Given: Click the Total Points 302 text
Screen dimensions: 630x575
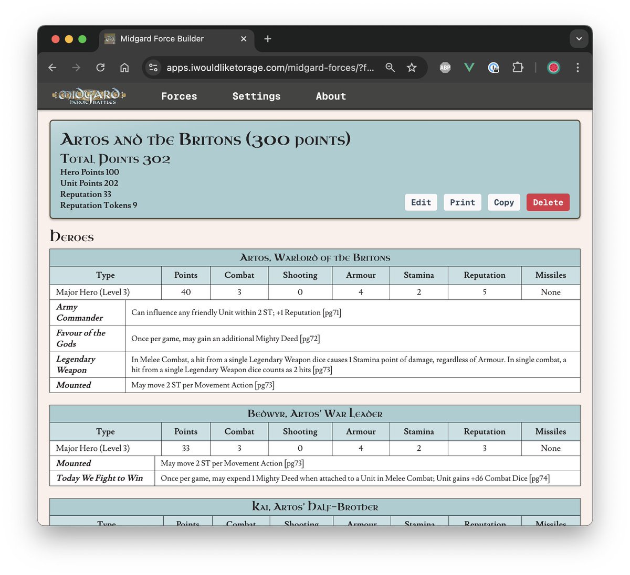Looking at the screenshot, I should click(x=115, y=159).
